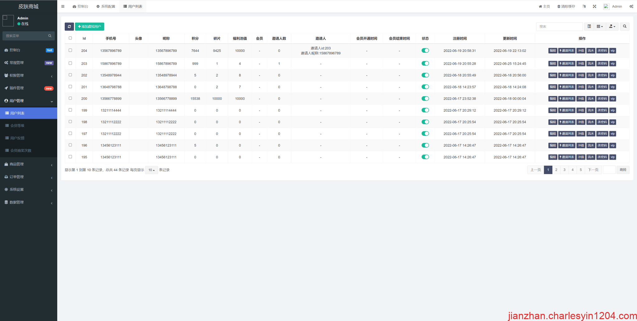Click the magnifier advanced search button
637x321 pixels.
coord(625,27)
